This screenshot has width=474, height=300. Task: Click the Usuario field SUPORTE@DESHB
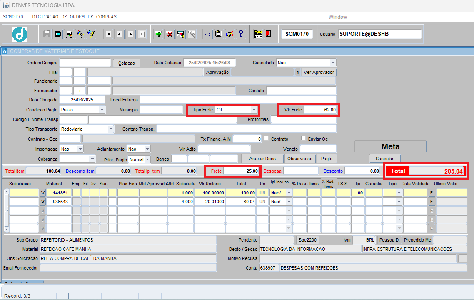pos(380,34)
